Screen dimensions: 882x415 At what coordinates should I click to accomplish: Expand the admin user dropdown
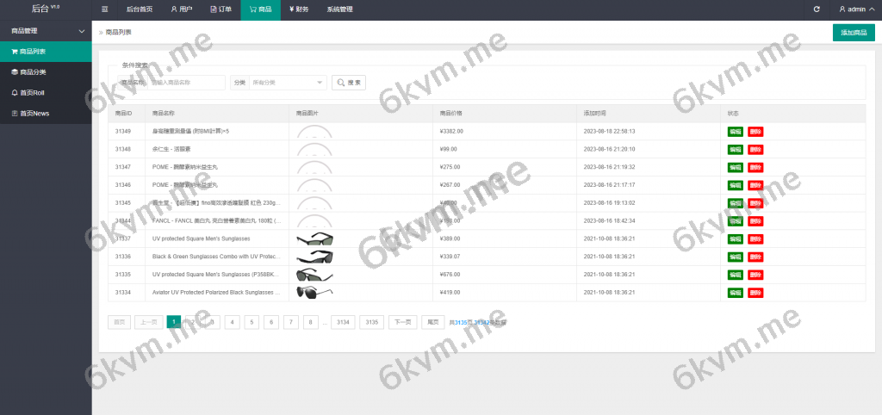click(855, 9)
